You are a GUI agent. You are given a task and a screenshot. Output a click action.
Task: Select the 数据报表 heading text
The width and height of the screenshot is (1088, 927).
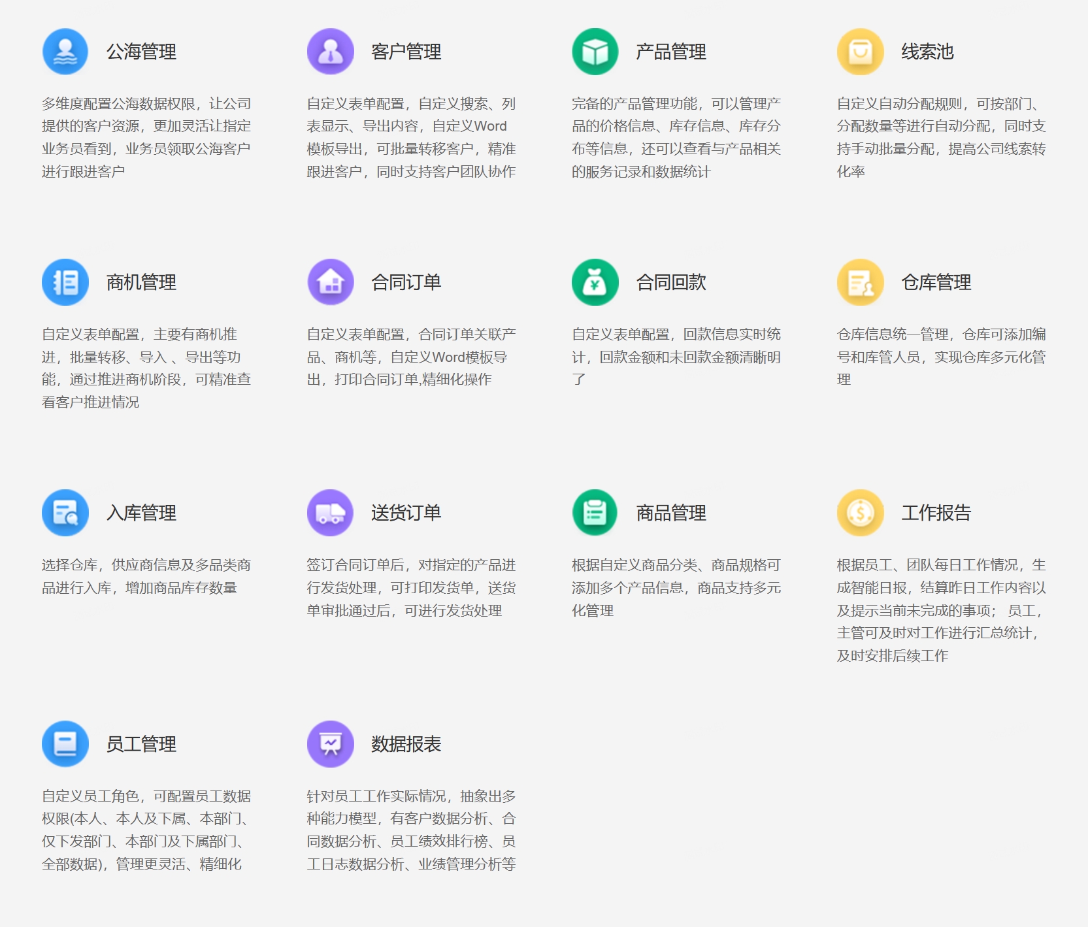pyautogui.click(x=406, y=744)
